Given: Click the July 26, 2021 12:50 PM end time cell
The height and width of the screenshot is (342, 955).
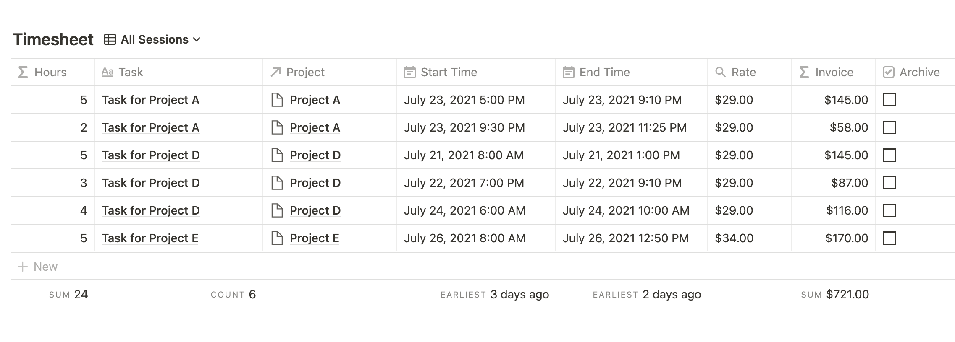Looking at the screenshot, I should [x=625, y=238].
